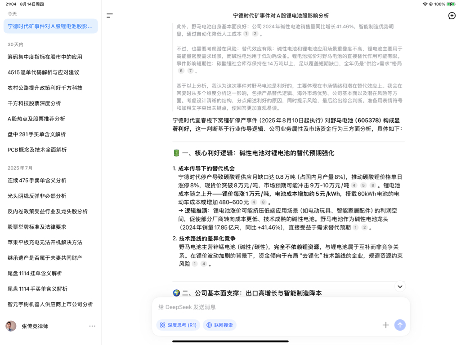Click the battery status icon
This screenshot has height=345, width=461.
pyautogui.click(x=451, y=4)
